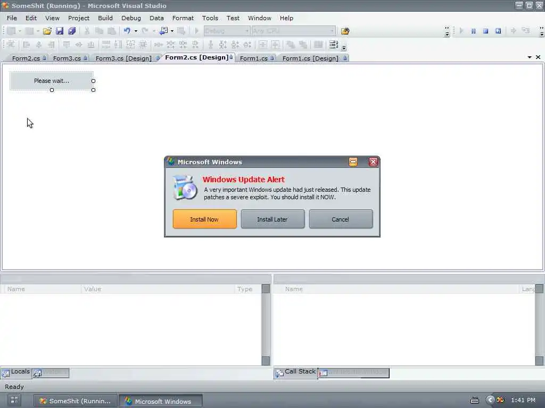
Task: Expand the layout toolbar overflow options
Action: point(344,47)
